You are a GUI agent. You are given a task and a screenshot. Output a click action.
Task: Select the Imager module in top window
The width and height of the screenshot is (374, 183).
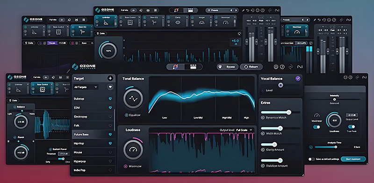(201, 21)
